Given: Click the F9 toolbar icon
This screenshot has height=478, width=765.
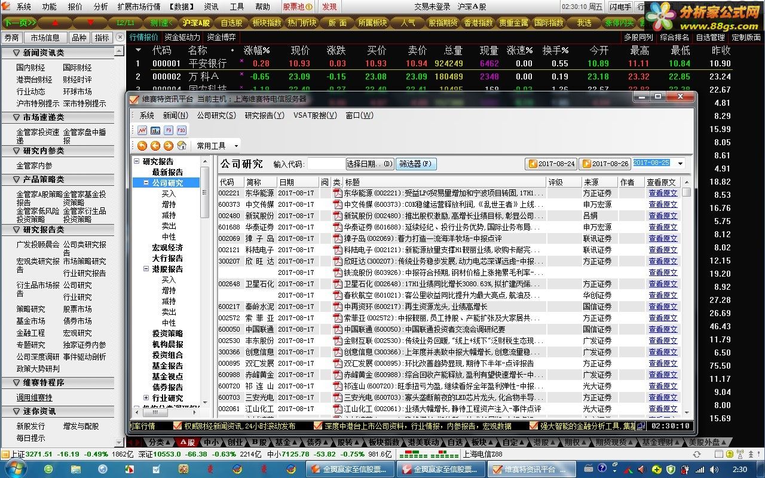Looking at the screenshot, I should [169, 130].
